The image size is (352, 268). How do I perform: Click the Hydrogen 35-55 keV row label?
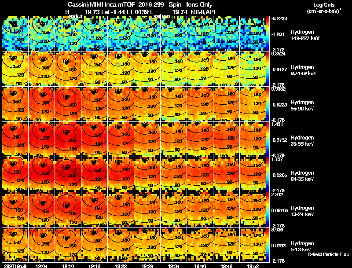(x=302, y=141)
